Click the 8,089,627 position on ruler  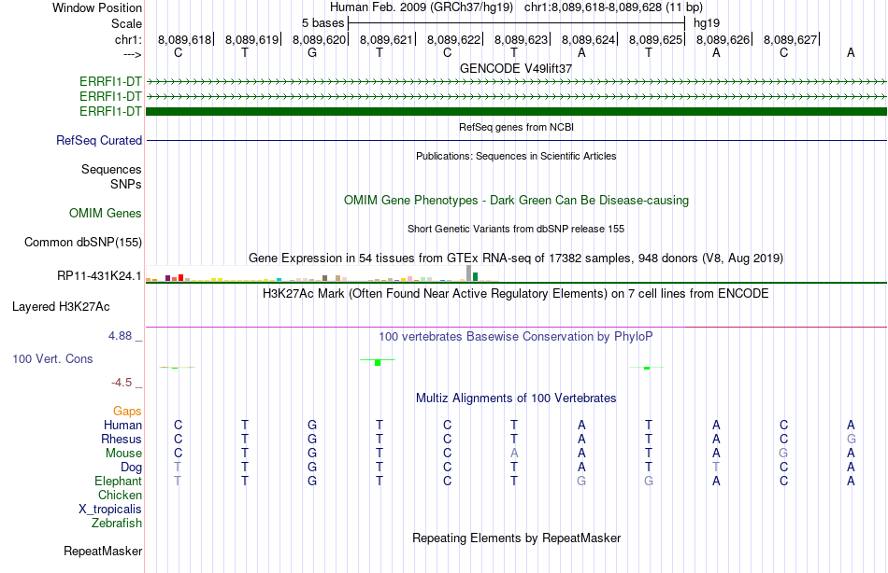790,39
